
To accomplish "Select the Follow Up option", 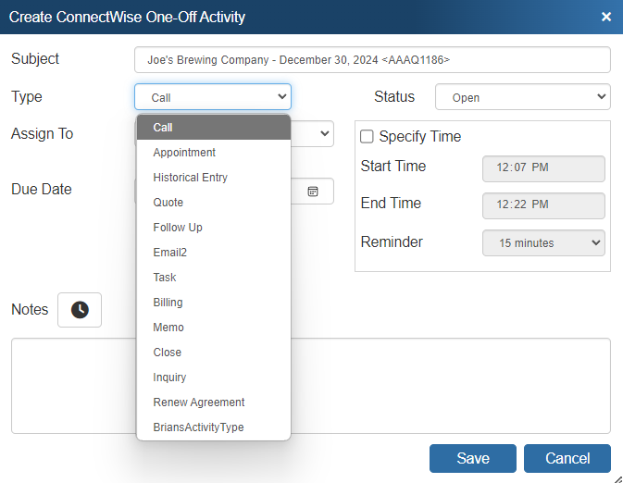I will 178,228.
